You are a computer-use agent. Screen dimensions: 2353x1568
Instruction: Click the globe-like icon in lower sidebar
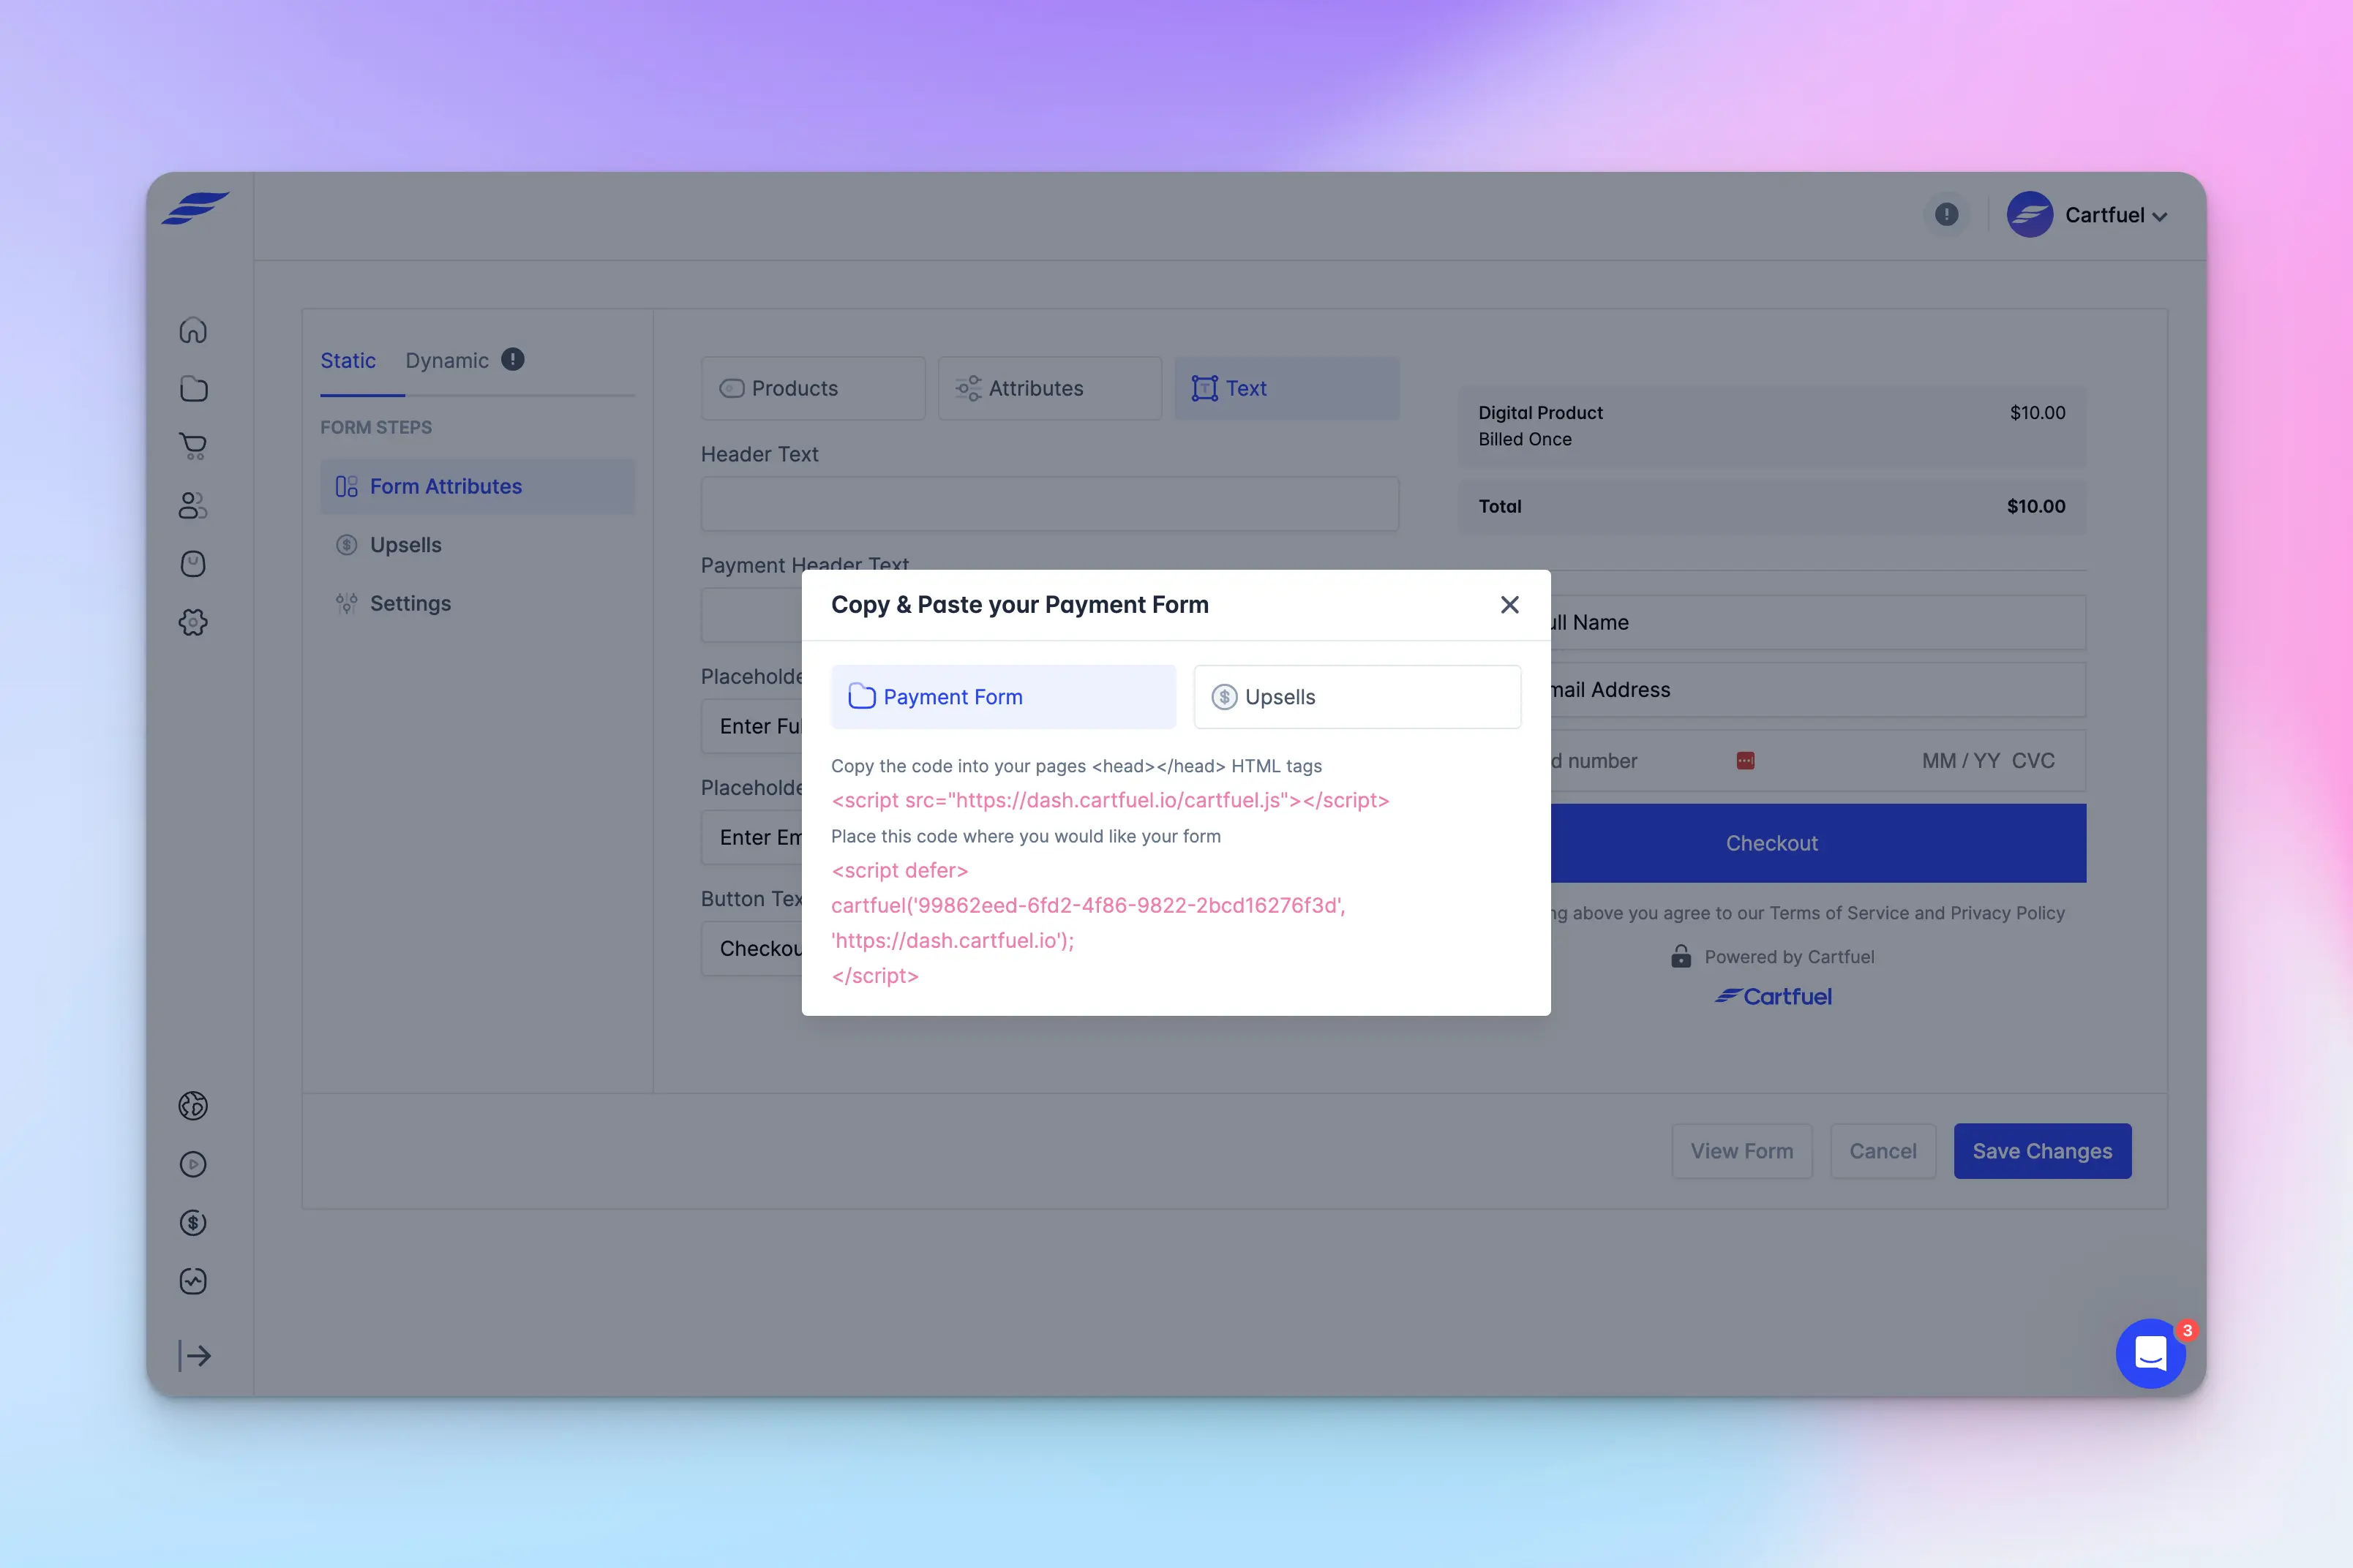[193, 1106]
